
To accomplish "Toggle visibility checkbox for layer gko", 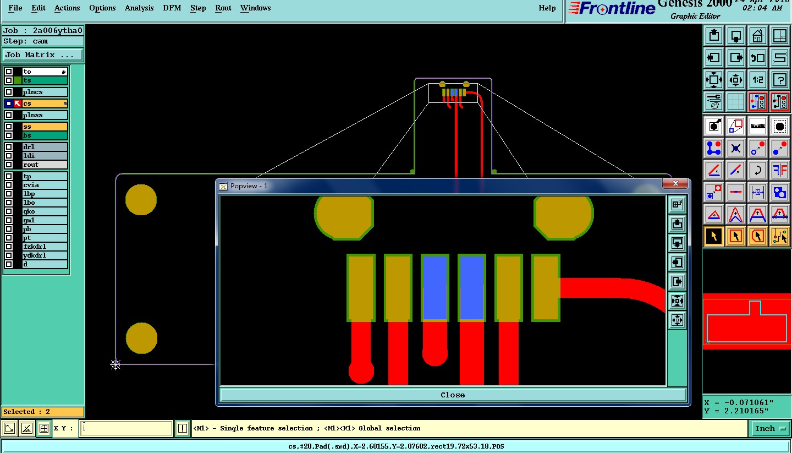I will 9,211.
